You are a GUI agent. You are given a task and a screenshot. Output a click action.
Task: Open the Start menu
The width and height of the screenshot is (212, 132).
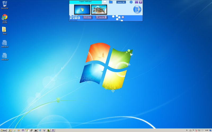pyautogui.click(x=4, y=130)
